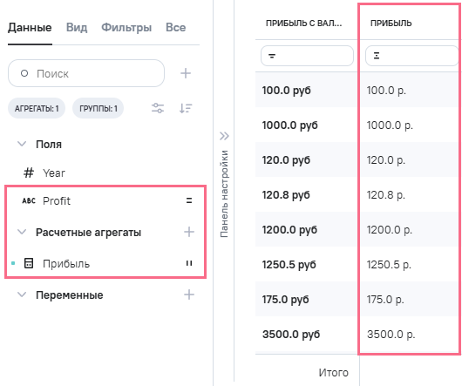Expand the settings panel double-arrow icon
Image resolution: width=462 pixels, height=386 pixels.
pos(224,136)
